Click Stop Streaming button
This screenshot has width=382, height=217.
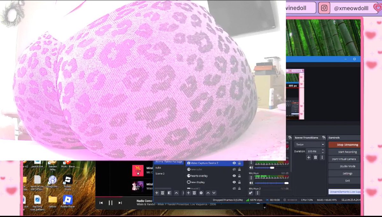coord(344,145)
